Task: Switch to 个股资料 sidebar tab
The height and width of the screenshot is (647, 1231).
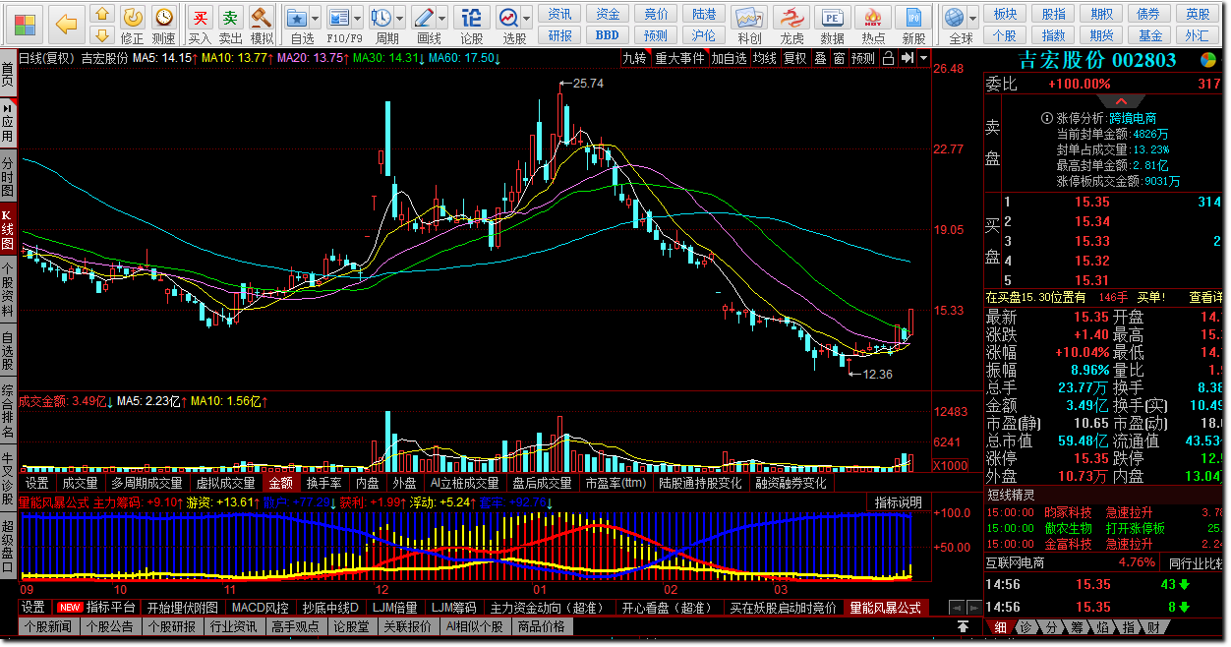Action: coord(8,289)
